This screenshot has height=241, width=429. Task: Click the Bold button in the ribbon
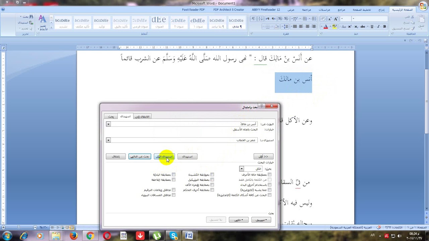pyautogui.click(x=384, y=26)
